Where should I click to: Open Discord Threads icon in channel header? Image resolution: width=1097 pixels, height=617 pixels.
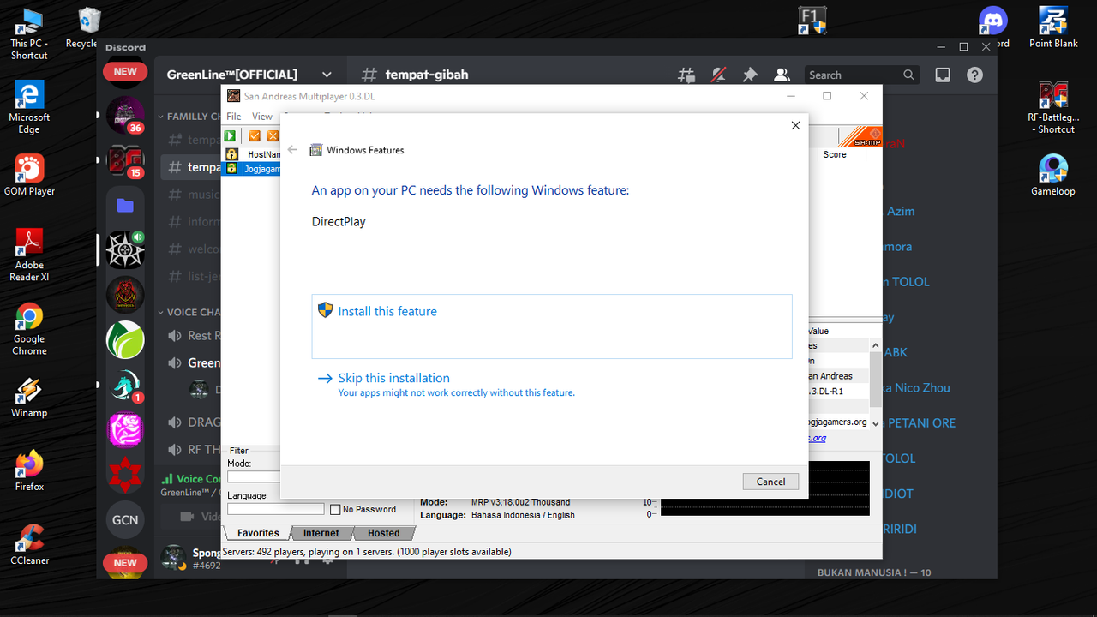click(x=686, y=75)
